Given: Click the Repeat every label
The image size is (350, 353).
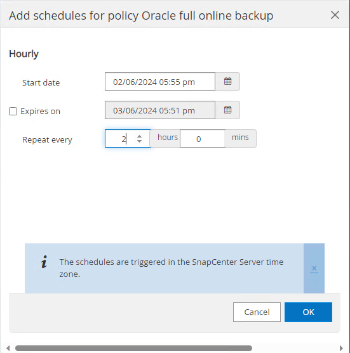Looking at the screenshot, I should 47,140.
